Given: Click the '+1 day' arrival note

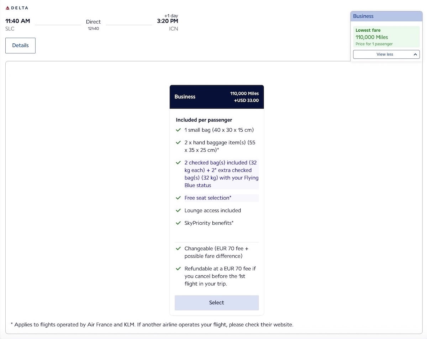Looking at the screenshot, I should tap(171, 16).
